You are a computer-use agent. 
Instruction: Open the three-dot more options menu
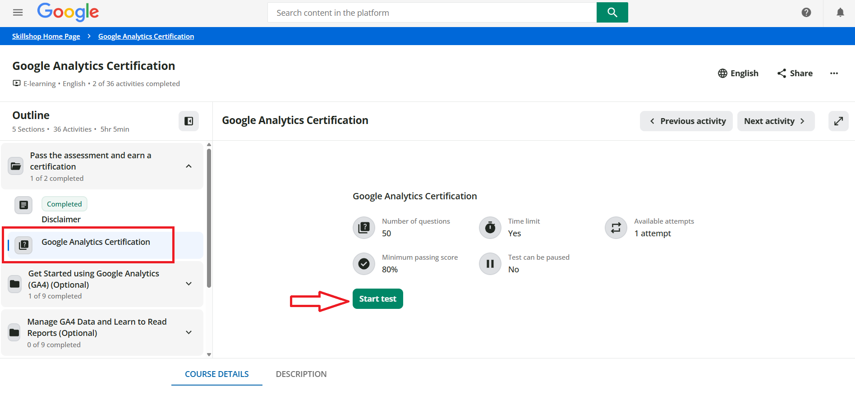pos(834,73)
